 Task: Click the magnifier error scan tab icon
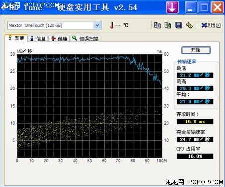pos(75,38)
